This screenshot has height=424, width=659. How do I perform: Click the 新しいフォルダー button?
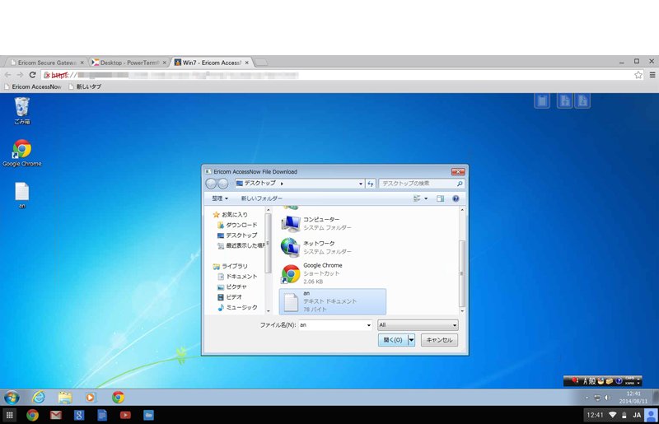[x=261, y=198]
